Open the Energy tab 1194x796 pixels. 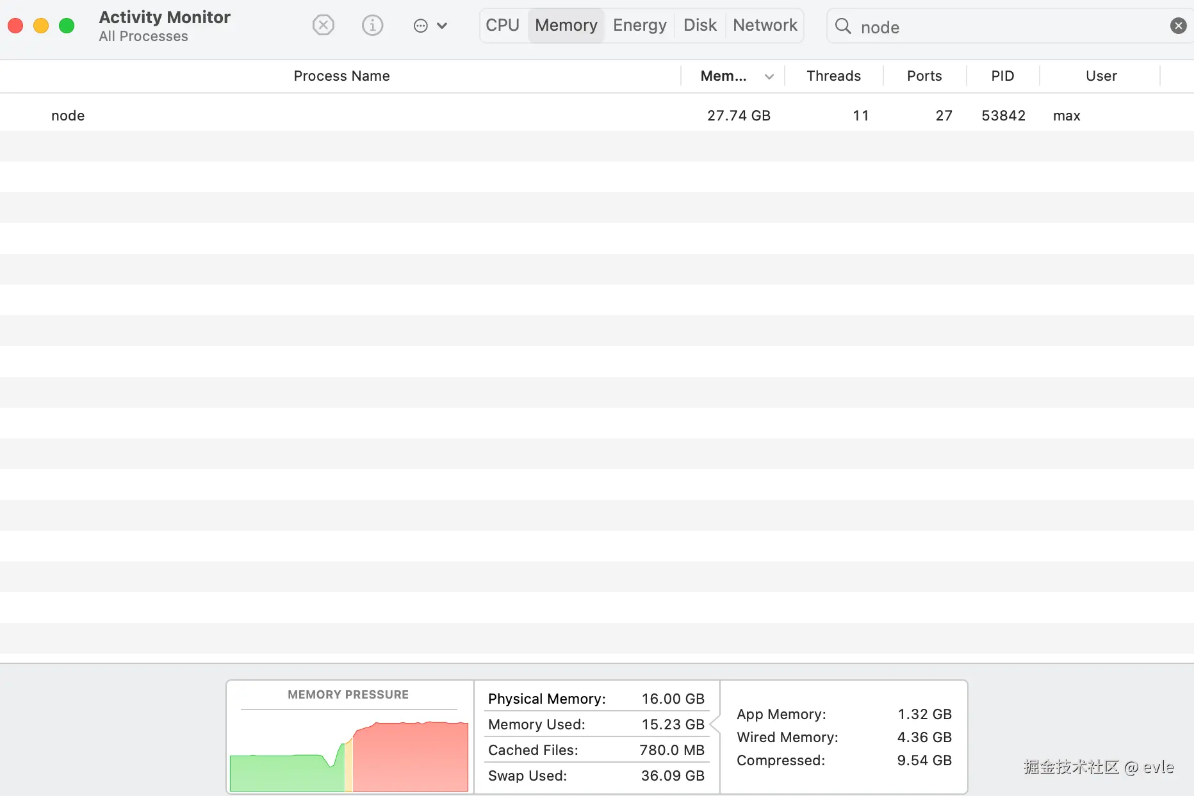640,25
